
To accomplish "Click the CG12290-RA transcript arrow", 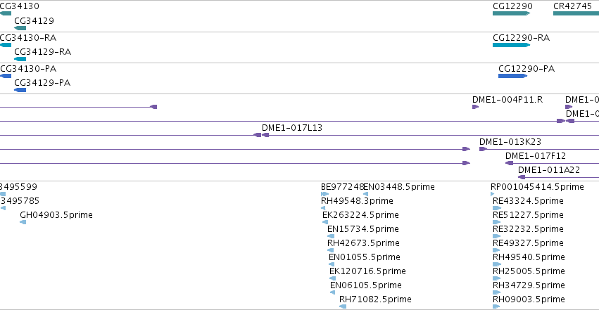I will coord(511,45).
